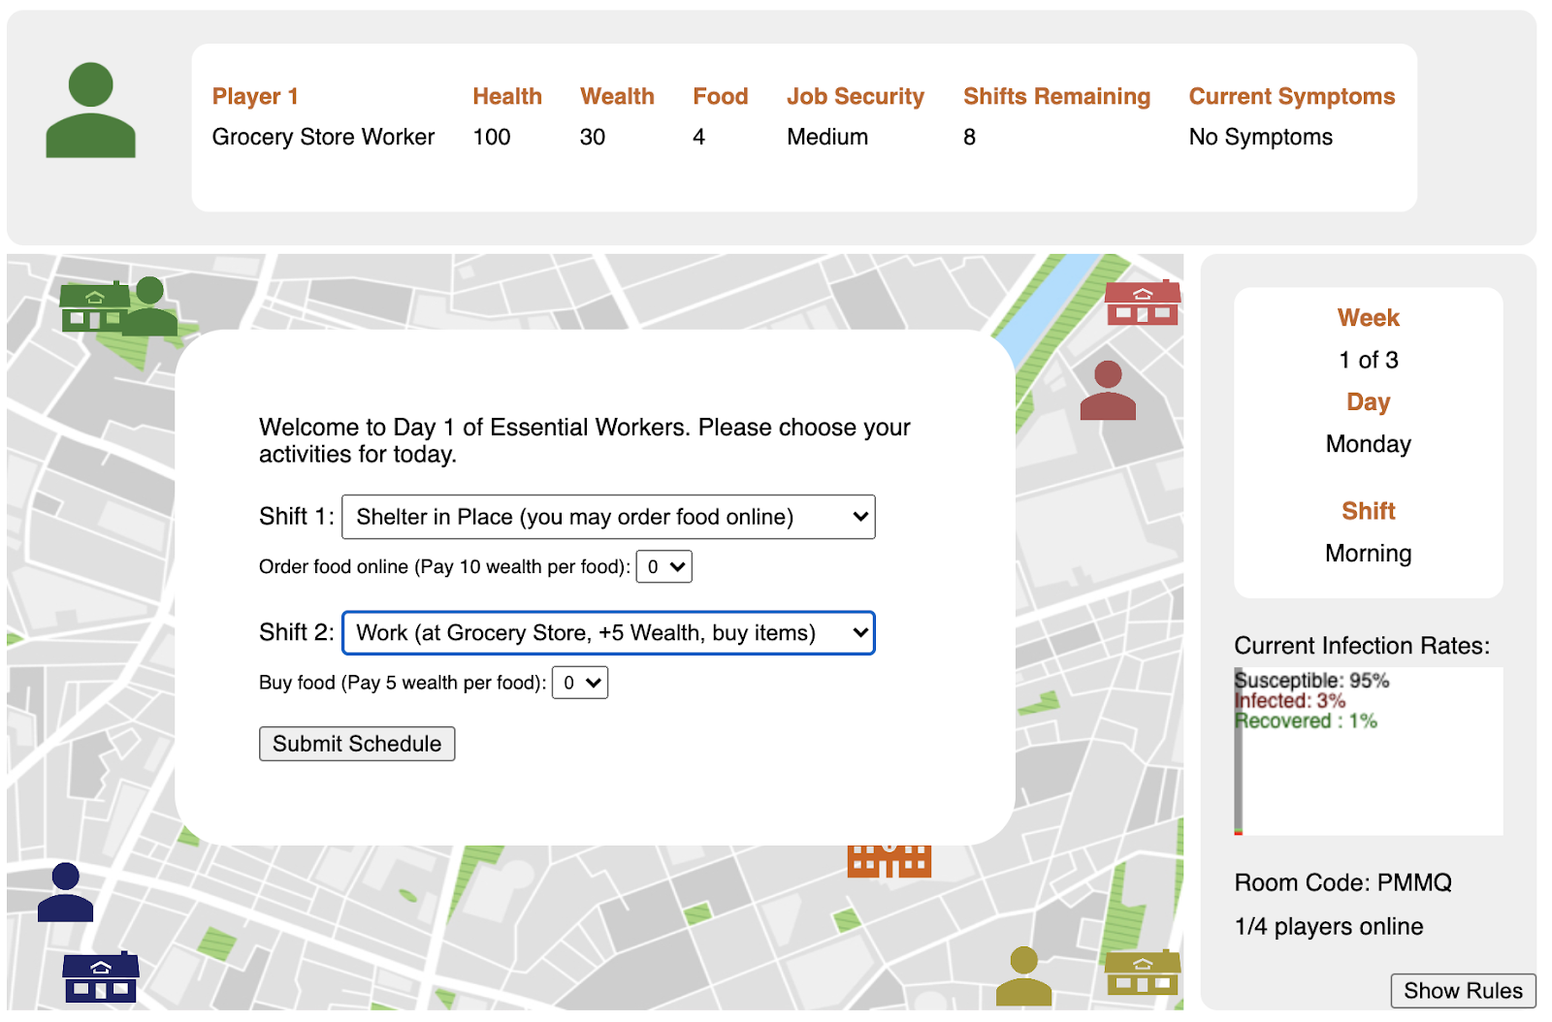This screenshot has width=1552, height=1022.
Task: Select the navy blue house icon
Action: [101, 976]
